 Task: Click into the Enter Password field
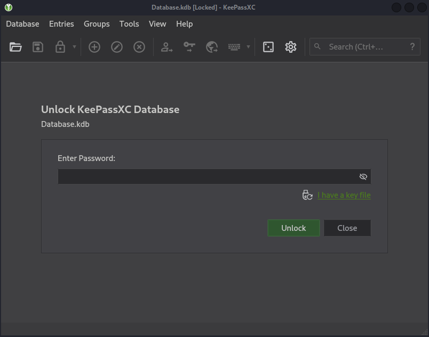pos(214,176)
